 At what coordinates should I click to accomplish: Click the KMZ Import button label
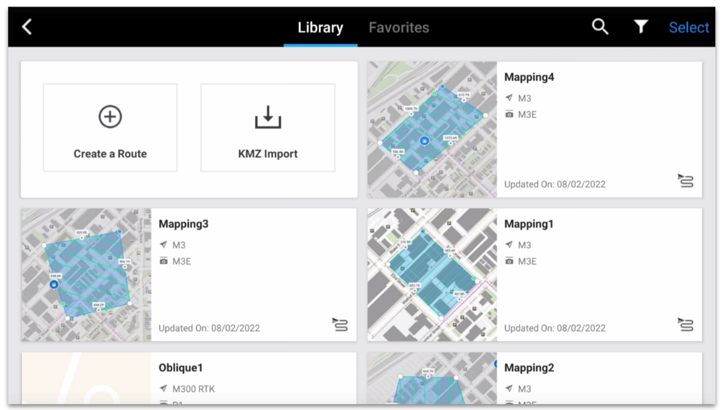click(x=268, y=154)
